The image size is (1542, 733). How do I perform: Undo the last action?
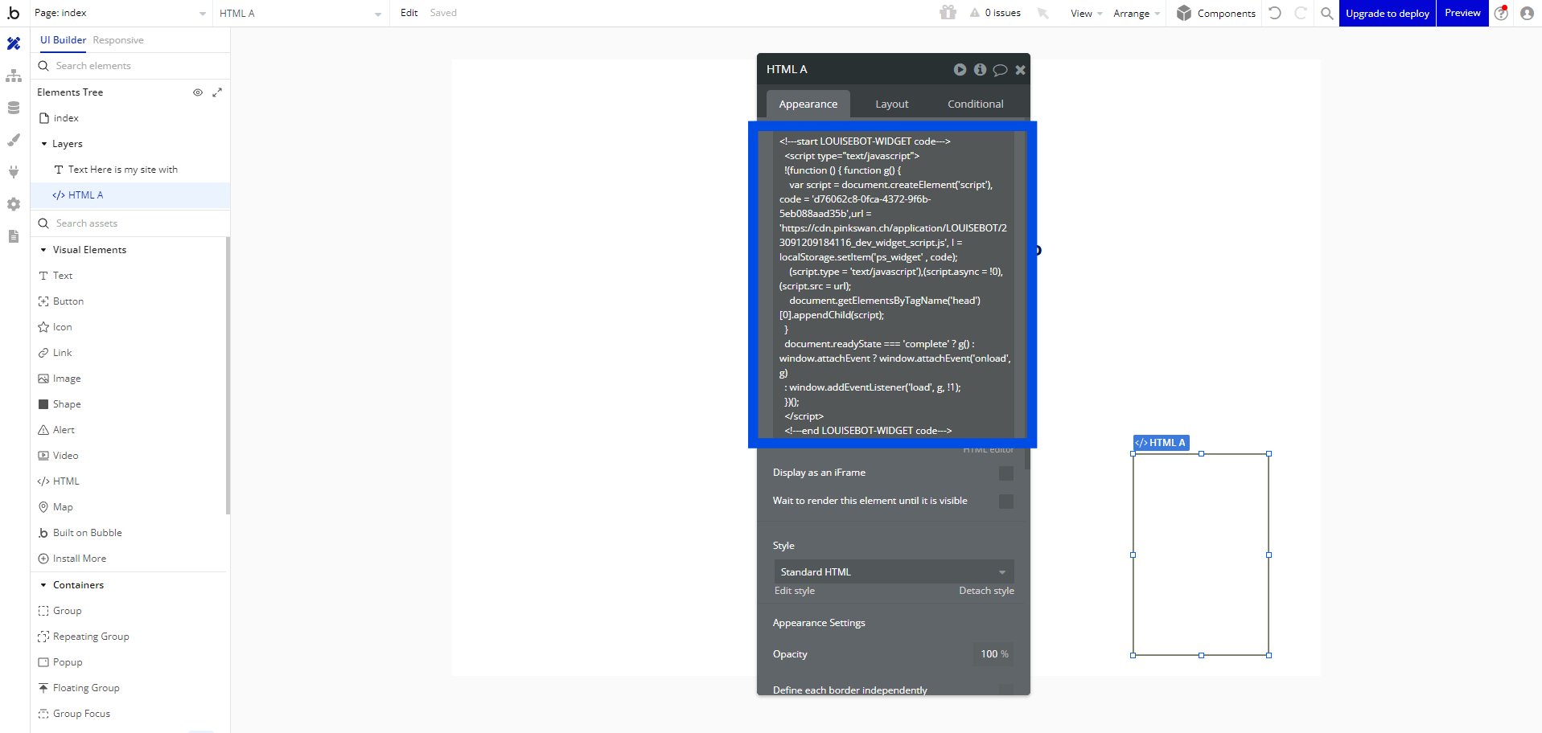click(1275, 13)
